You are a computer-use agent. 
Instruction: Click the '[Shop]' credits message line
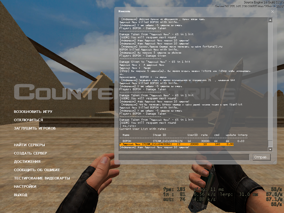point(185,72)
